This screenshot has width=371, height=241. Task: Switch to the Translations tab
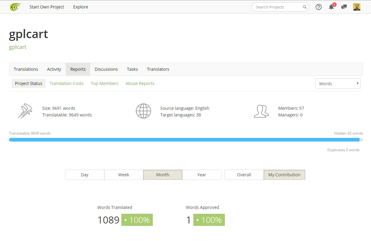pyautogui.click(x=26, y=69)
